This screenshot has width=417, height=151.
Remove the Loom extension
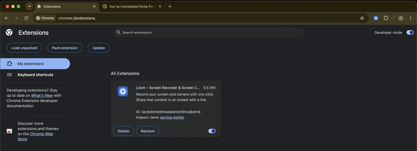pyautogui.click(x=148, y=131)
